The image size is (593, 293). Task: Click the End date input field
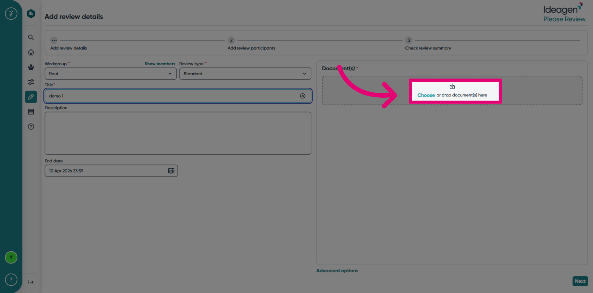tap(111, 171)
